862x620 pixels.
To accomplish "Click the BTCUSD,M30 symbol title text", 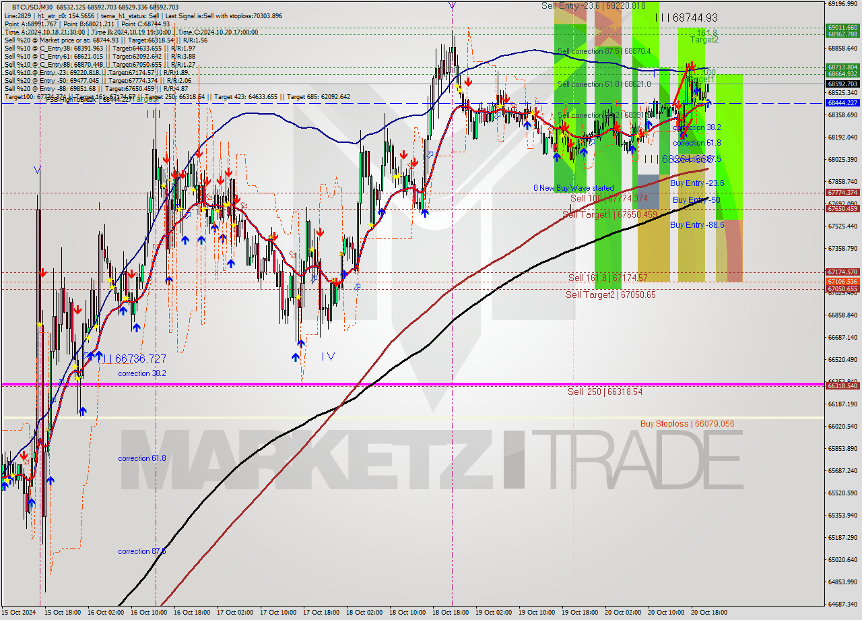I will coord(32,7).
